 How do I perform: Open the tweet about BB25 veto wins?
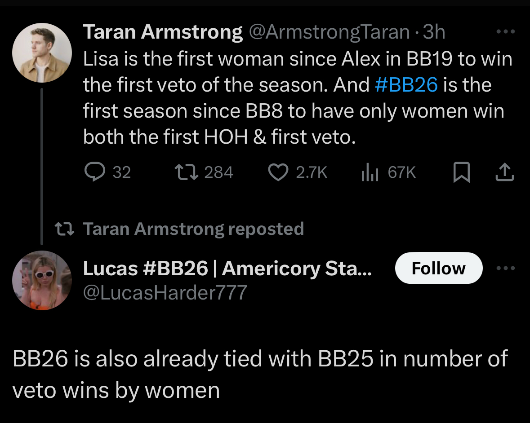click(260, 374)
